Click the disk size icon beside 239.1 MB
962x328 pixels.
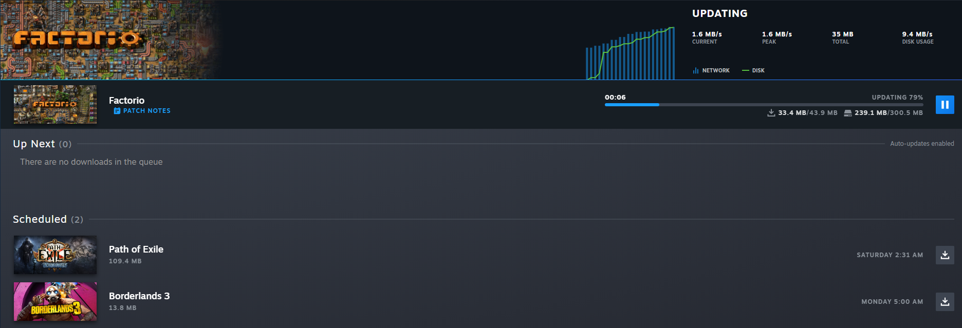tap(848, 113)
